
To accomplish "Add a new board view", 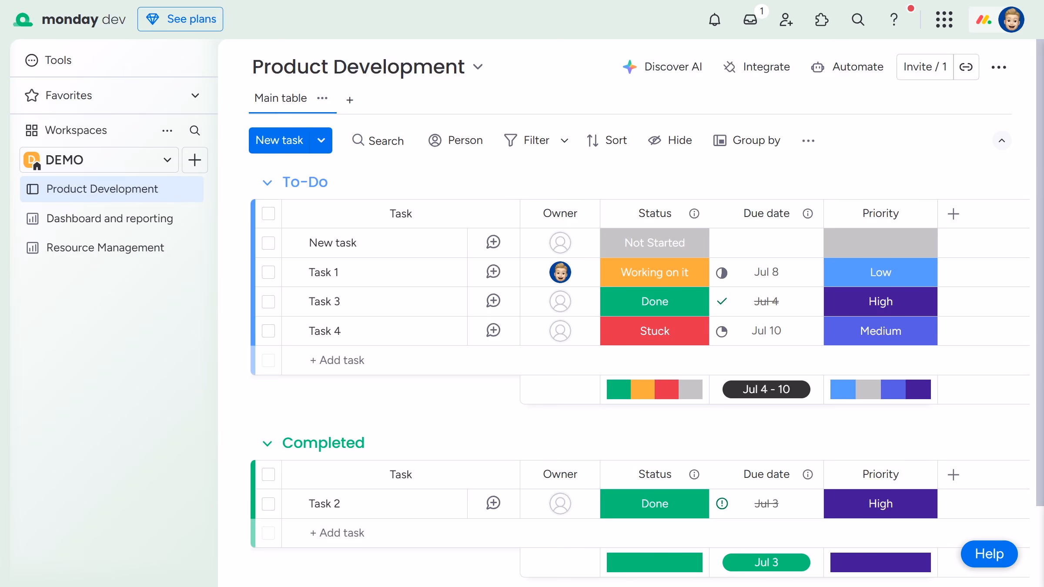I will click(x=350, y=100).
